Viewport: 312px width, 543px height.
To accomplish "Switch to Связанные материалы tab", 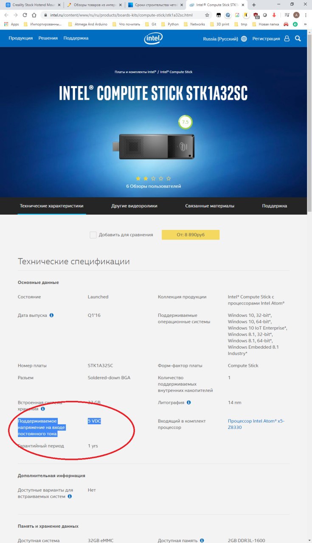I will pyautogui.click(x=210, y=206).
